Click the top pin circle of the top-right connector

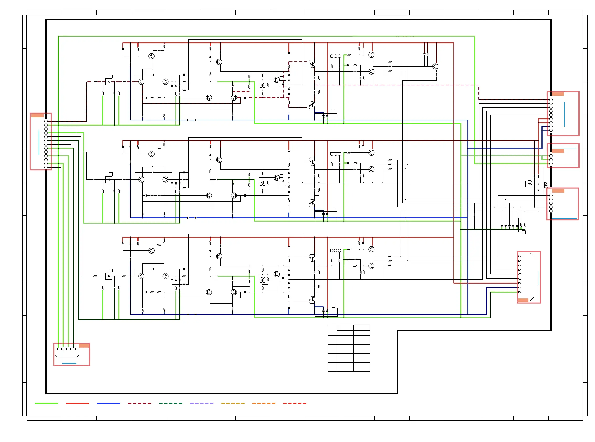[x=551, y=99]
